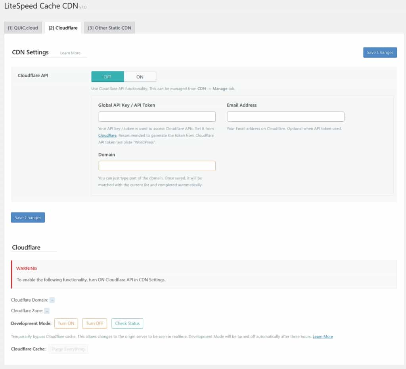The height and width of the screenshot is (369, 406).
Task: Click the Purge Everything cache button
Action: [x=68, y=349]
